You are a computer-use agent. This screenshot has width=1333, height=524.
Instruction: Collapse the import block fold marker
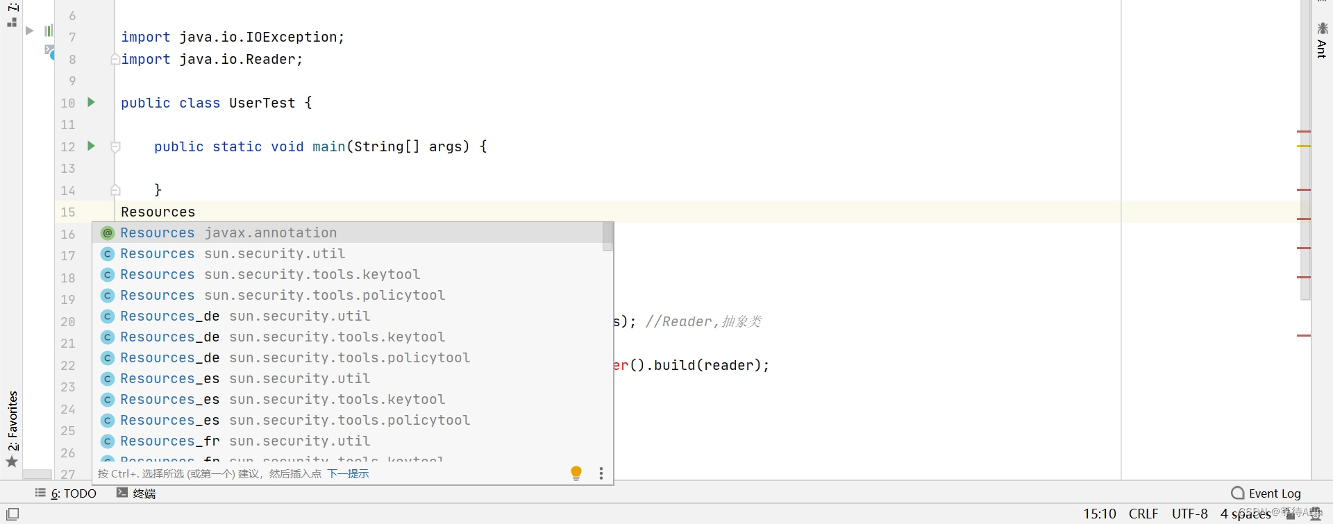pyautogui.click(x=115, y=60)
